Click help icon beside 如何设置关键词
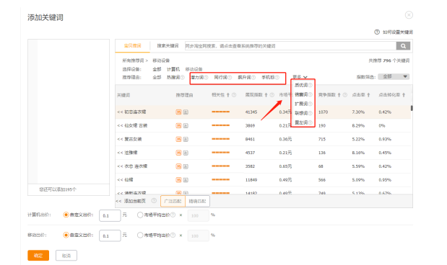 (377, 32)
